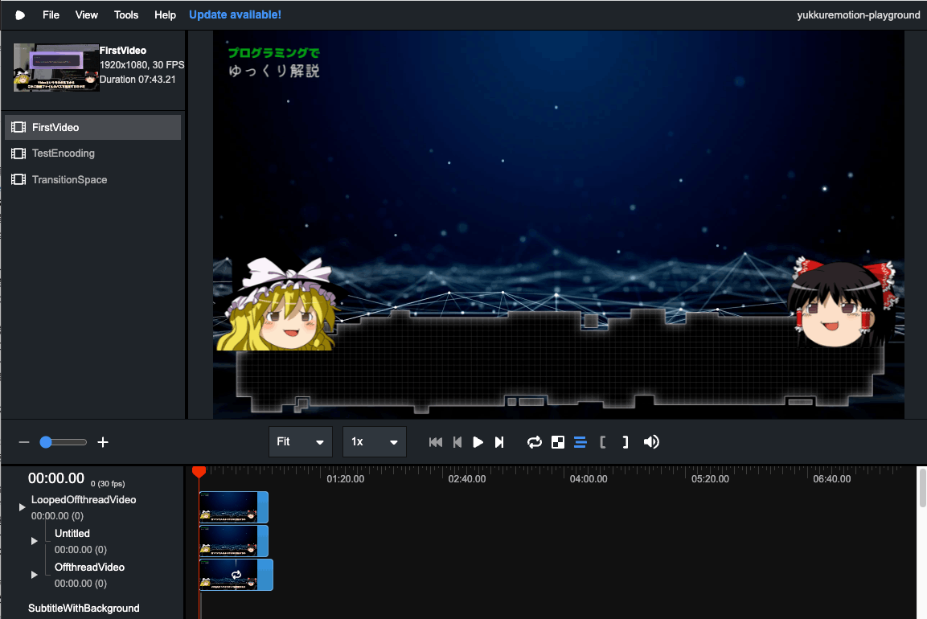Click the film icon beside FirstVideo
This screenshot has height=619, width=927.
18,127
